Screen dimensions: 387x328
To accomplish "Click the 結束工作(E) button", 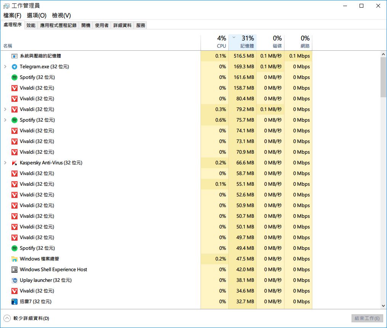I will pyautogui.click(x=367, y=318).
